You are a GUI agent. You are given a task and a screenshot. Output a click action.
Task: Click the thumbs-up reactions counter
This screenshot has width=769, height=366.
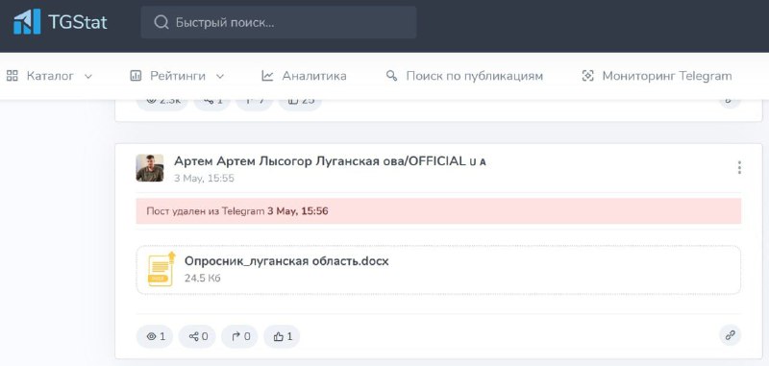pyautogui.click(x=282, y=336)
